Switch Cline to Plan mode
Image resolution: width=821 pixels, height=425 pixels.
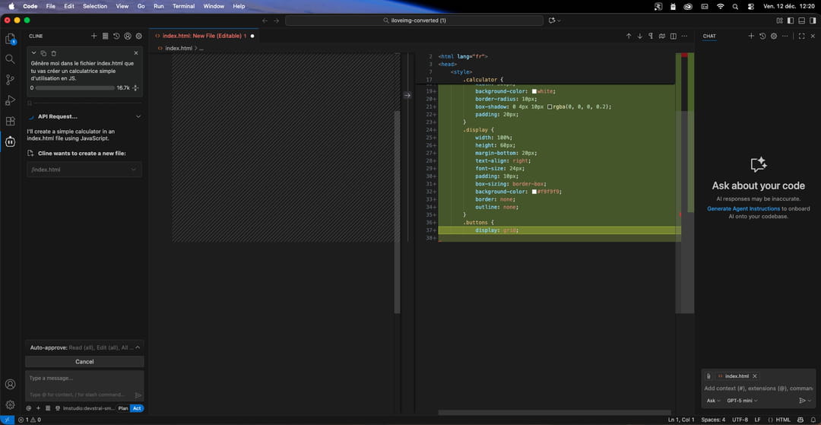coord(122,408)
